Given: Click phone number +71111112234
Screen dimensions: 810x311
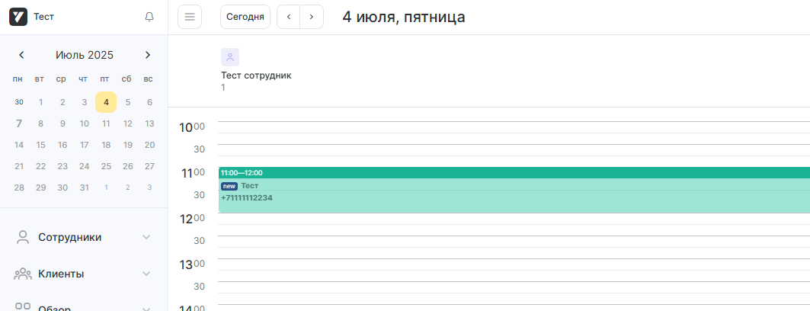Looking at the screenshot, I should pyautogui.click(x=247, y=198).
